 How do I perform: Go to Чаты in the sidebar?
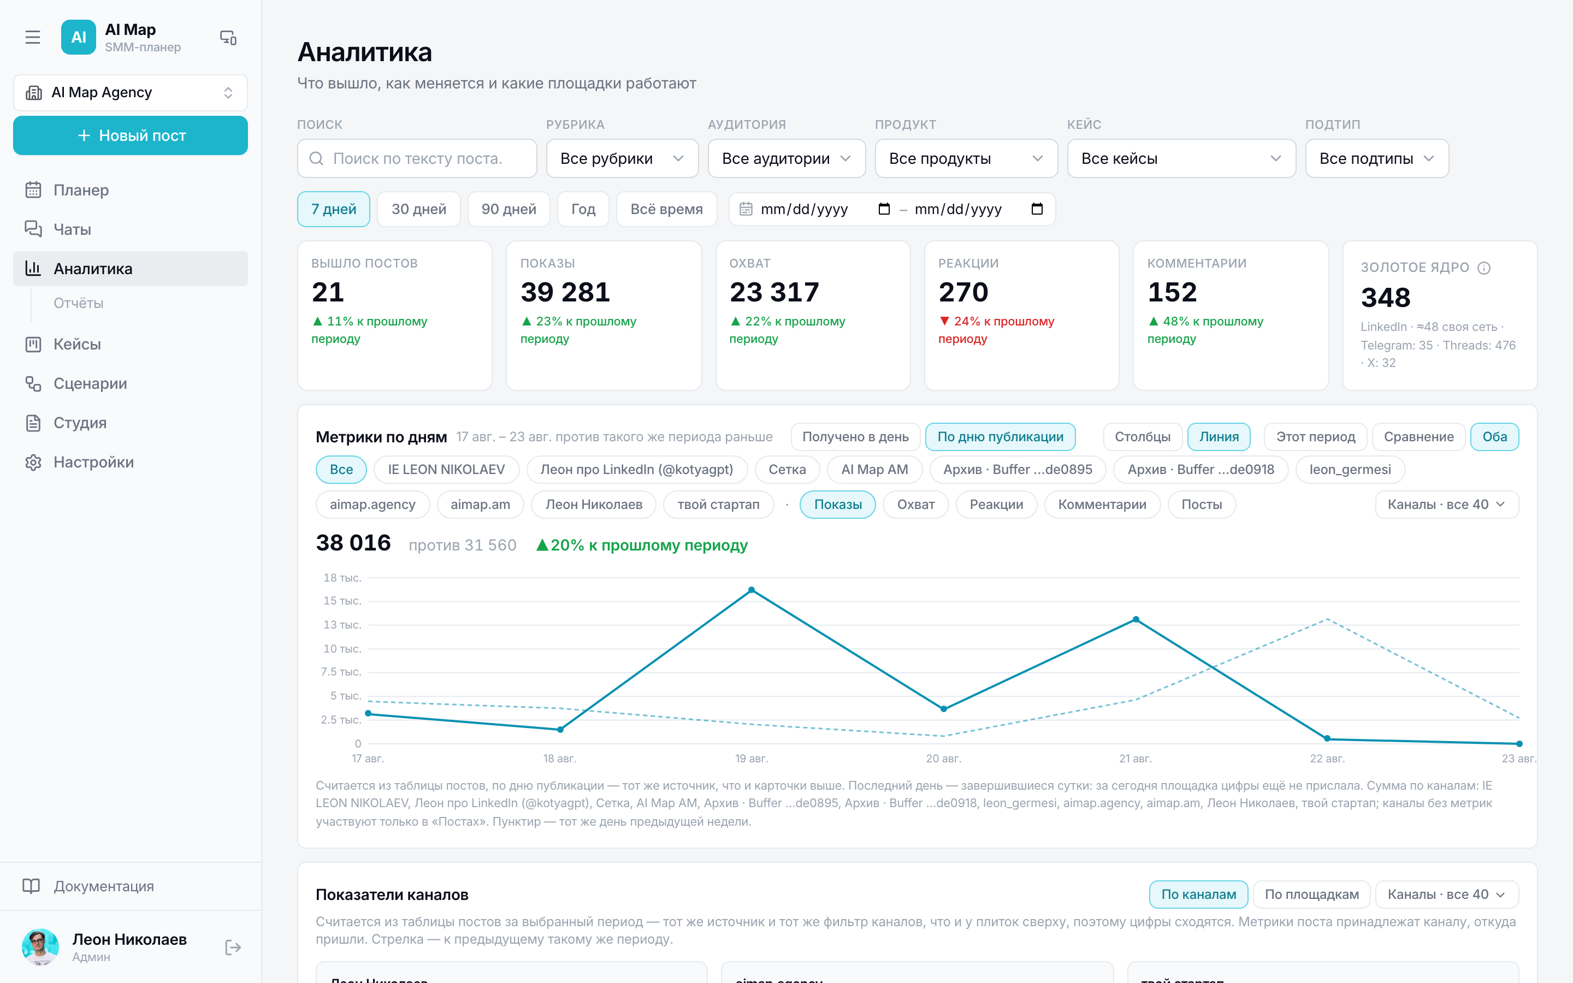coord(131,229)
